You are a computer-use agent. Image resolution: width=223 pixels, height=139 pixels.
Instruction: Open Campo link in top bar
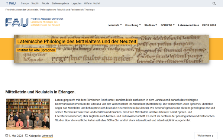[x=25, y=3]
